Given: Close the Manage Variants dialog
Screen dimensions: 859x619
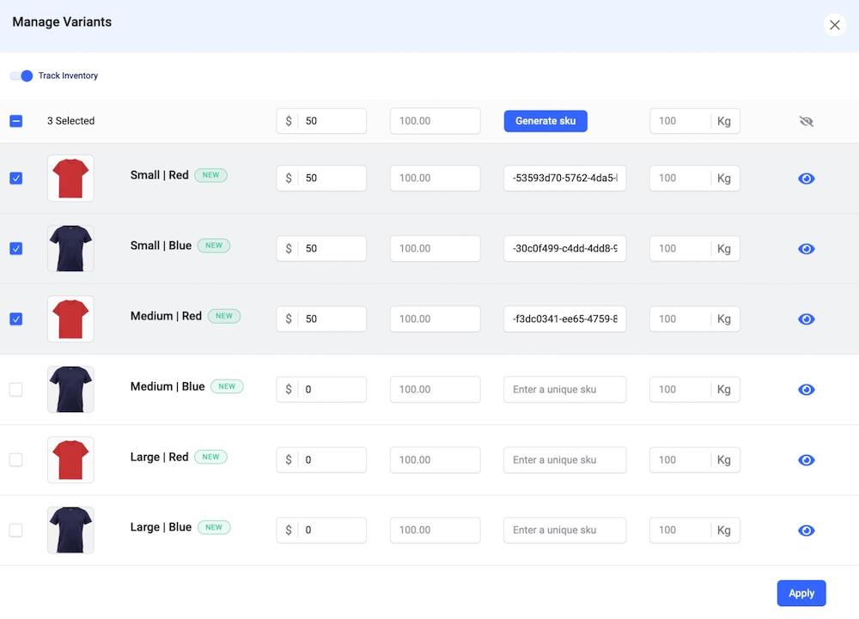Looking at the screenshot, I should click(x=834, y=25).
